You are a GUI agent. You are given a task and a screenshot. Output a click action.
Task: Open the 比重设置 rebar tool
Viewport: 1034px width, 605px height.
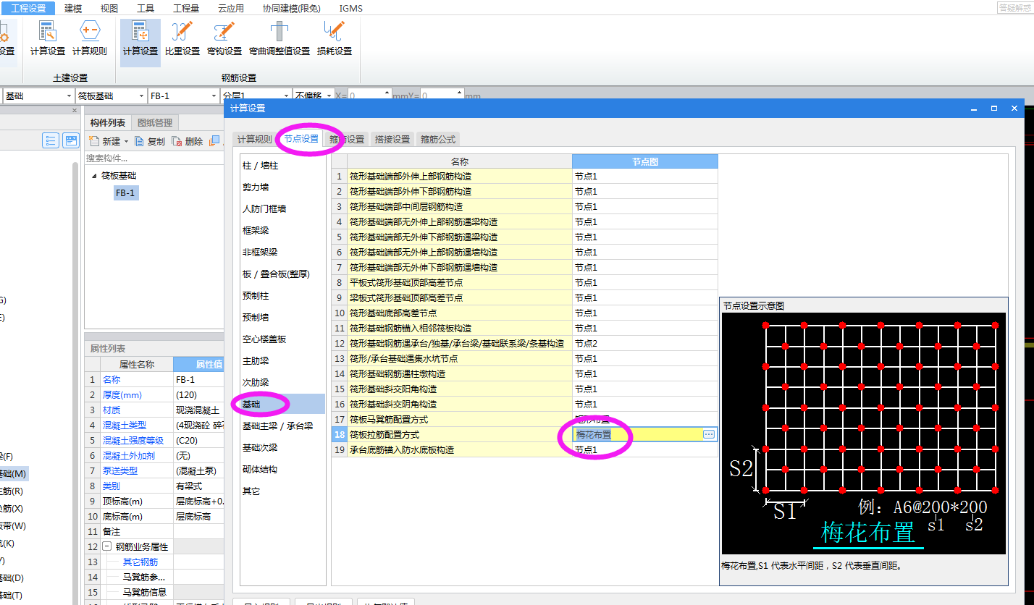click(182, 39)
